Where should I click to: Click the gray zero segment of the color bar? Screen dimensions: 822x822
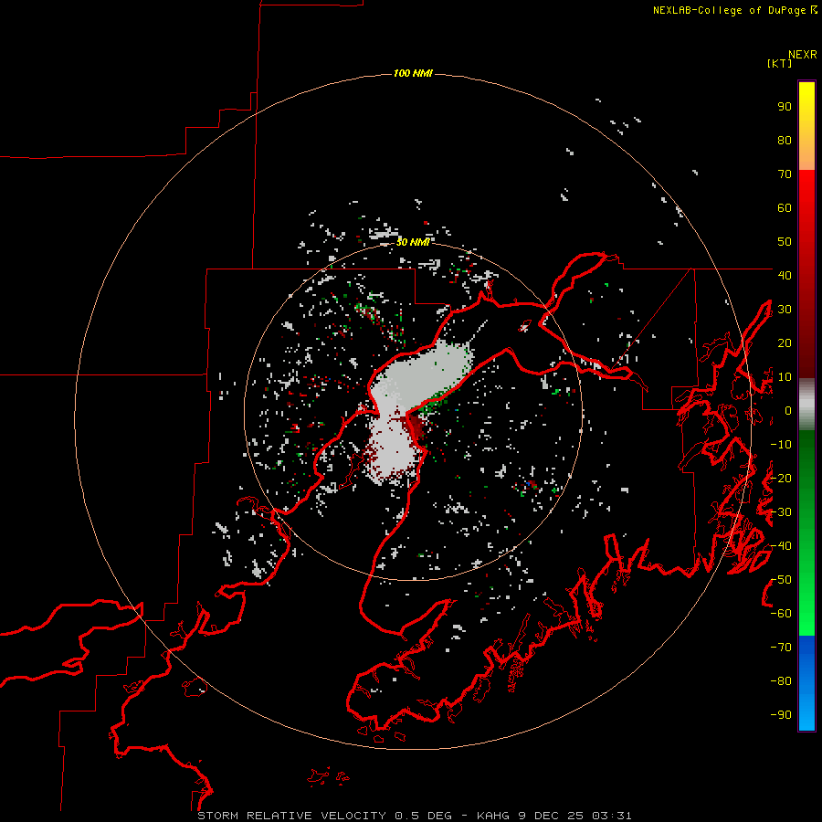point(806,405)
